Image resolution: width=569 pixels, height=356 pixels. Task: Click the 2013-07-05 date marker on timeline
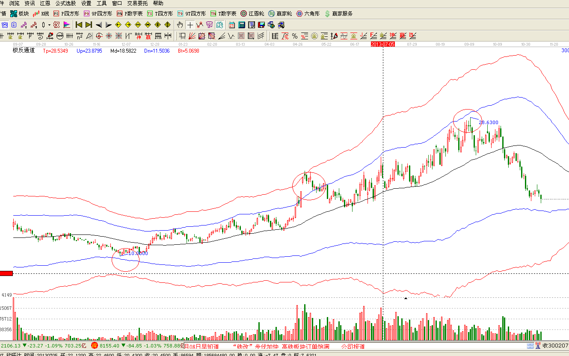(x=382, y=44)
